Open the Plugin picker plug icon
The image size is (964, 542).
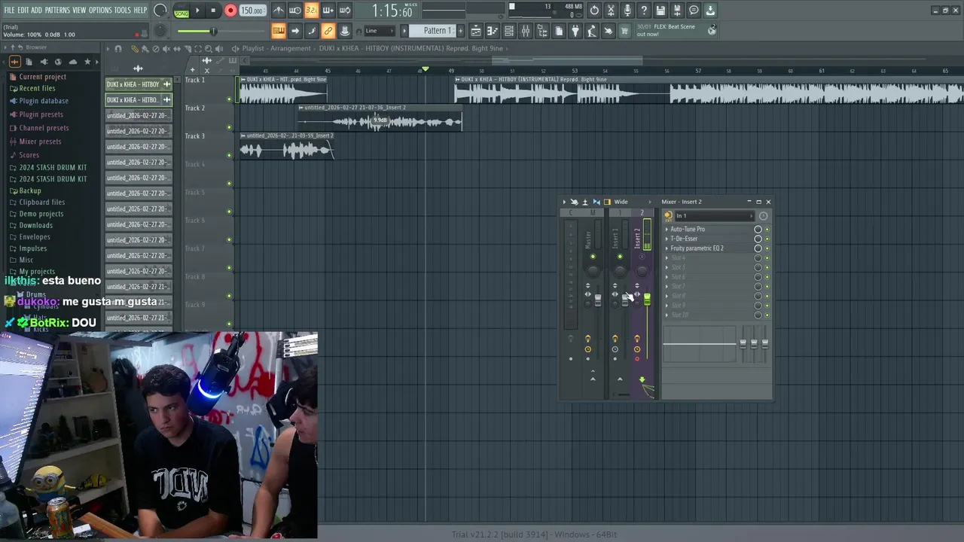[x=575, y=31]
